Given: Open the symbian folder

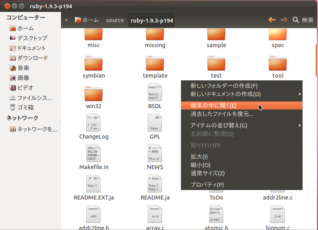Looking at the screenshot, I should point(93,63).
